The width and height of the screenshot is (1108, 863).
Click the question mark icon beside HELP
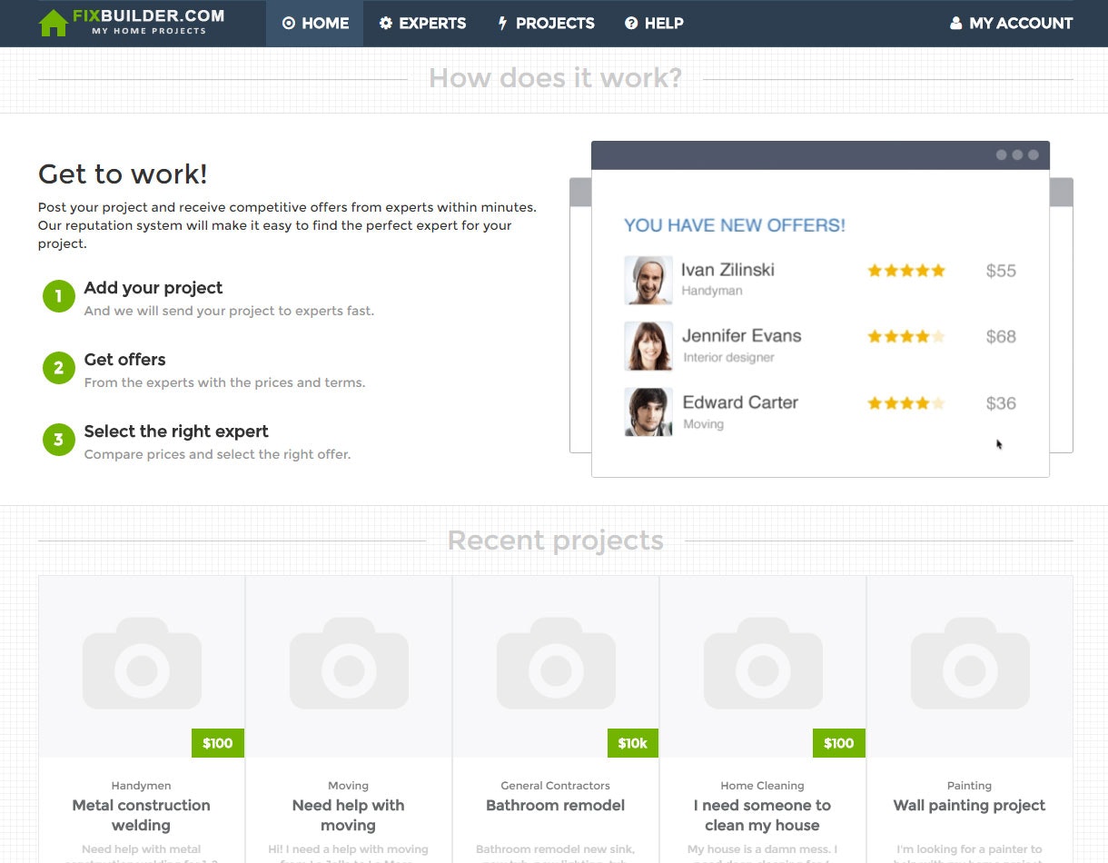pyautogui.click(x=629, y=24)
